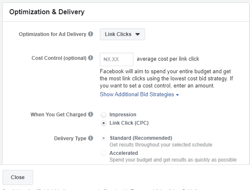The height and width of the screenshot is (190, 250).
Task: Click the Close button
Action: pyautogui.click(x=18, y=177)
